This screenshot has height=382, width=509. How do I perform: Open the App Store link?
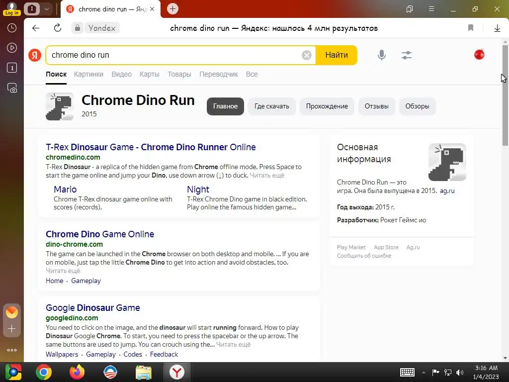pyautogui.click(x=386, y=247)
